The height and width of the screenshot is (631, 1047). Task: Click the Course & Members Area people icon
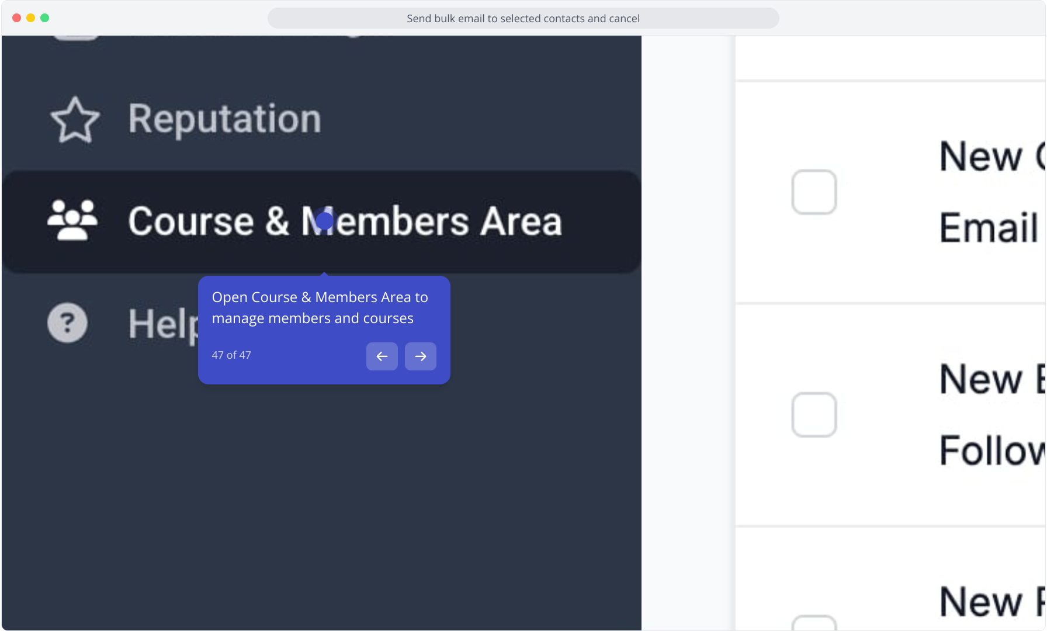click(x=72, y=220)
